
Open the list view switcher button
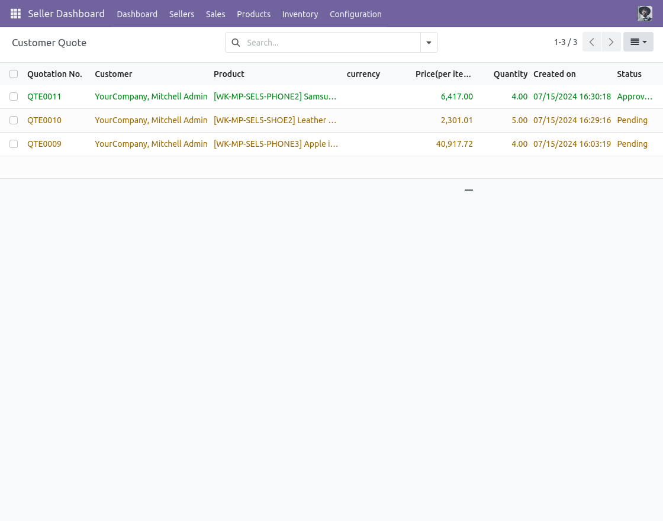click(638, 42)
